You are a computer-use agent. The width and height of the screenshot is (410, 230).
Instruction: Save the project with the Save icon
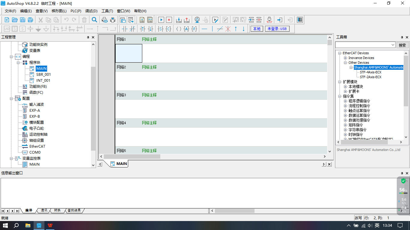pos(23,20)
